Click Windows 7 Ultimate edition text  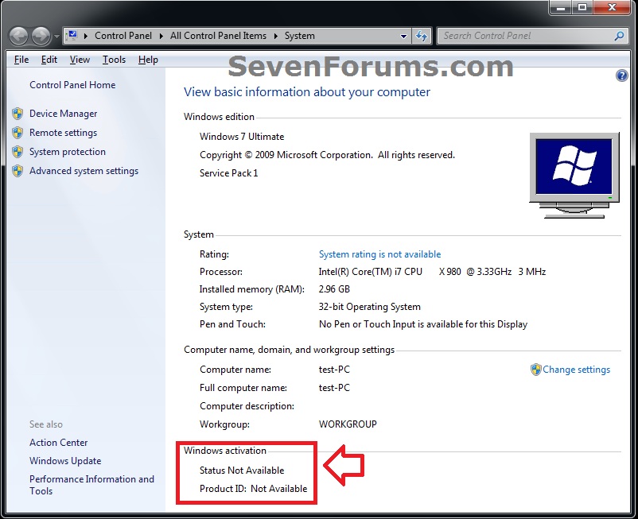point(242,137)
